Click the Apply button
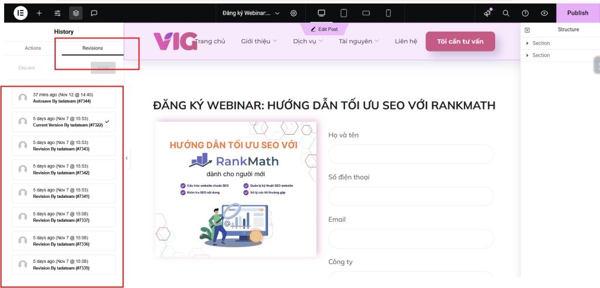Image resolution: width=600 pixels, height=288 pixels. pos(103,68)
